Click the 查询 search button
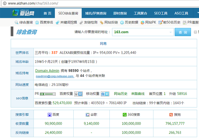This screenshot has height=139, width=199. 183,32
